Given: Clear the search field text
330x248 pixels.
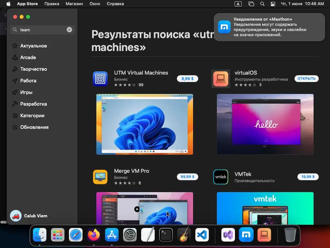Looking at the screenshot, I should click(x=69, y=30).
